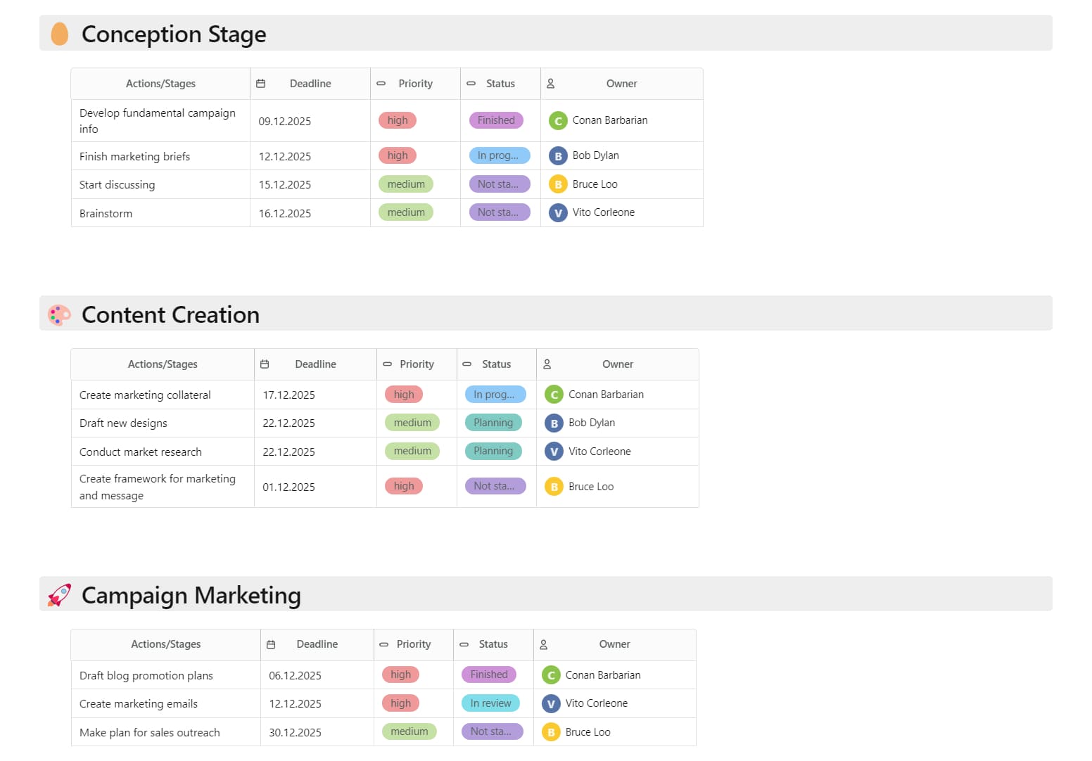Screen dimensions: 1092x761
Task: Click the person icon in the Owner header
Action: click(x=551, y=83)
